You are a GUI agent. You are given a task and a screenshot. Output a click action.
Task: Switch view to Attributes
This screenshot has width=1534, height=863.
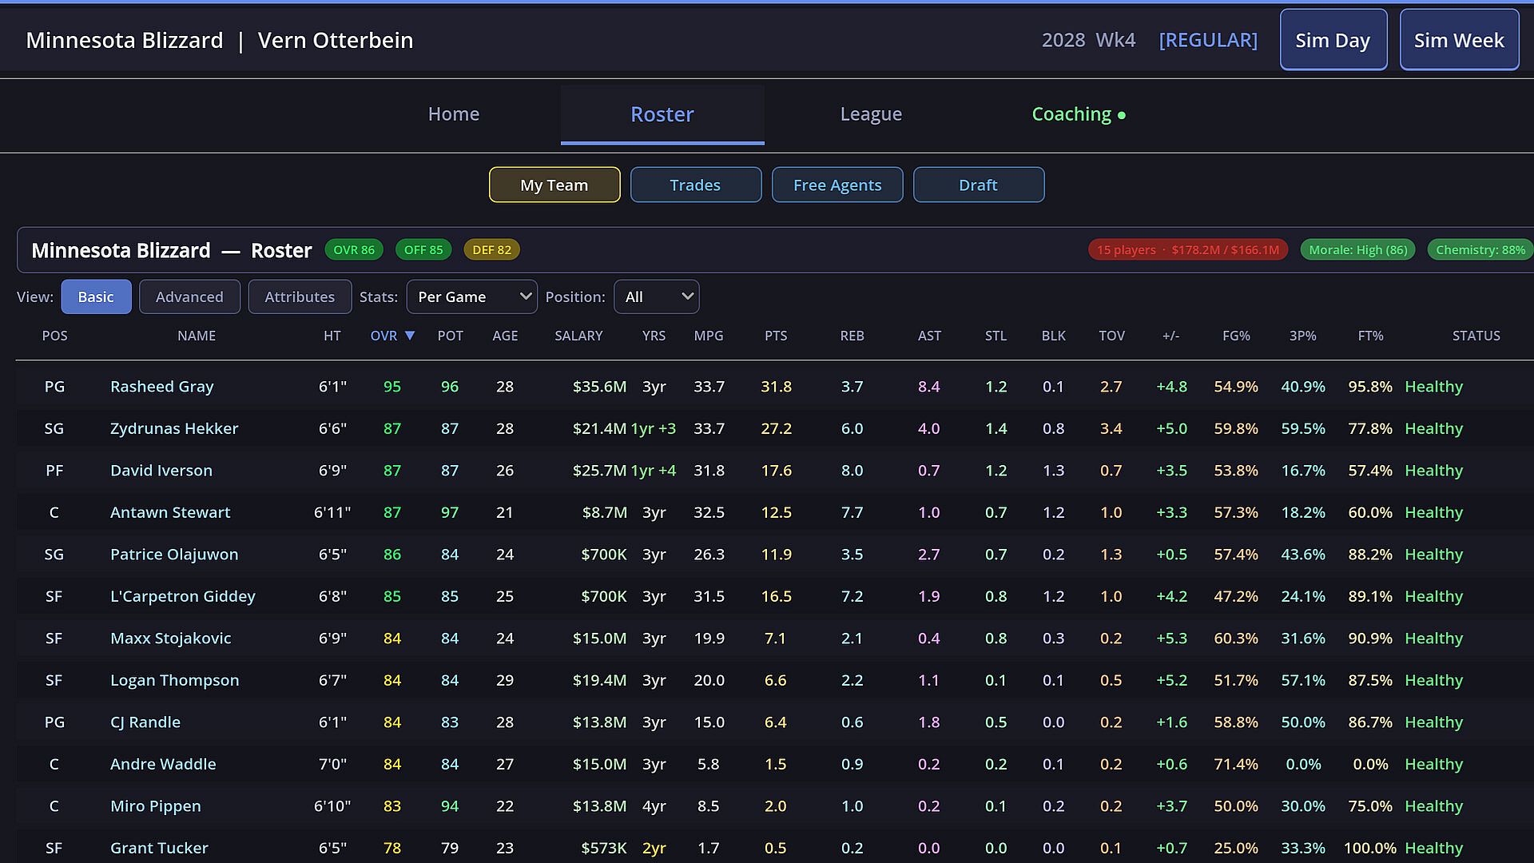300,297
